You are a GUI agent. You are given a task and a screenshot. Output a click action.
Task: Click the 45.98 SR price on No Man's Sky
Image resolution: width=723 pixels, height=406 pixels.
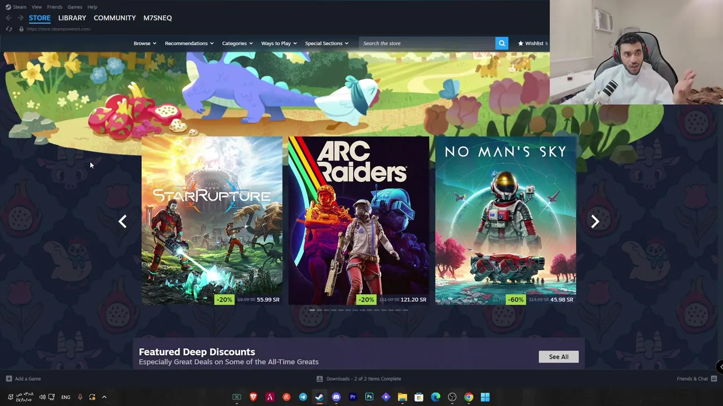tap(562, 299)
